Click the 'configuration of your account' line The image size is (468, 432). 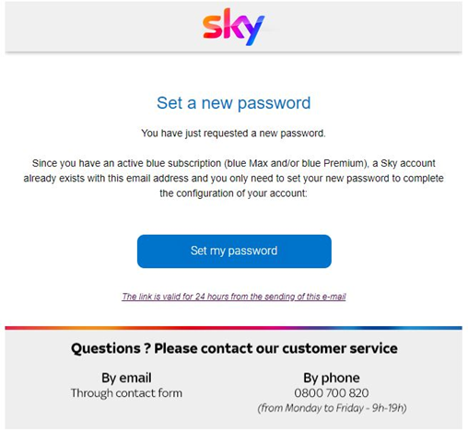[233, 193]
